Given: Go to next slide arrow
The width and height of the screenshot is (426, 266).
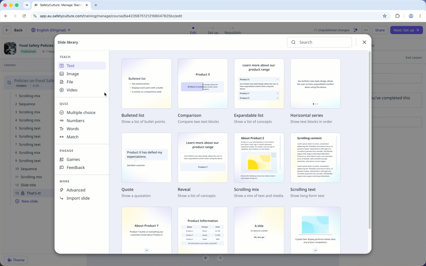Looking at the screenshot, I should coord(220,258).
